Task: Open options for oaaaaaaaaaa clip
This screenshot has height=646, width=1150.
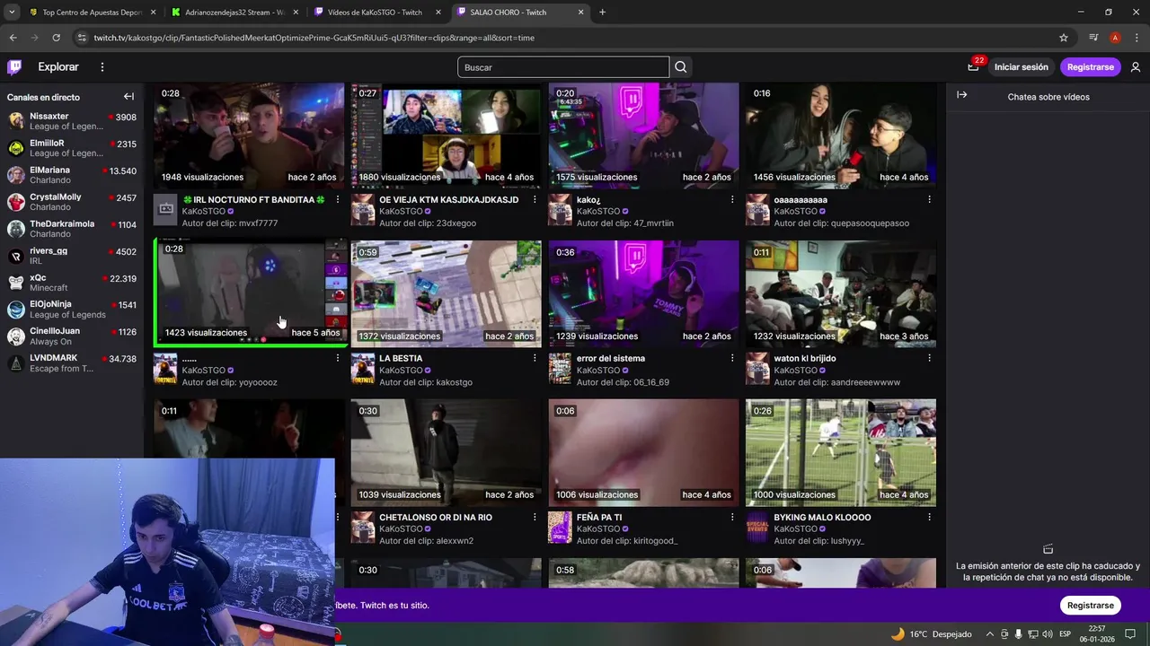Action: pos(929,200)
